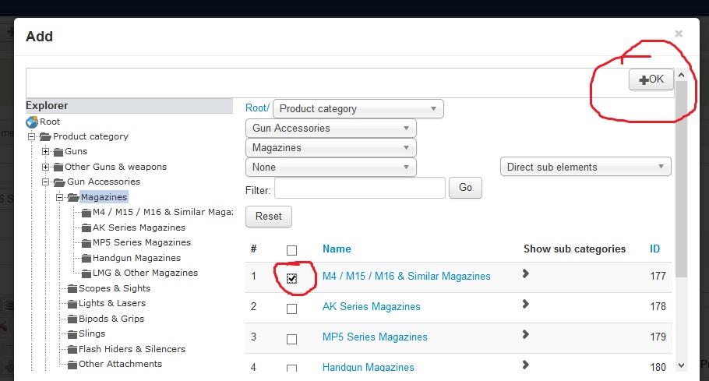709x381 pixels.
Task: Open the Direct sub elements dropdown
Action: 585,167
